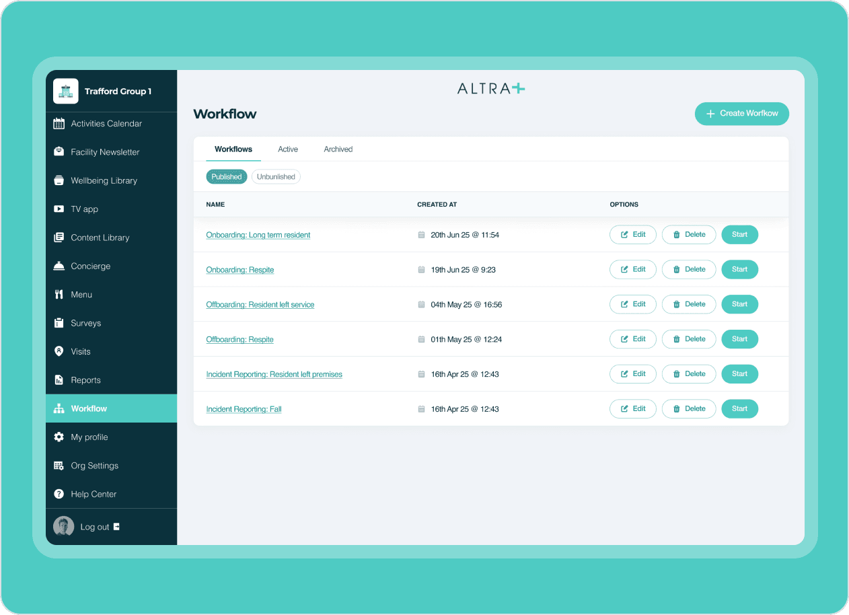Open the Wellbeing Library
The height and width of the screenshot is (615, 849).
pyautogui.click(x=59, y=180)
